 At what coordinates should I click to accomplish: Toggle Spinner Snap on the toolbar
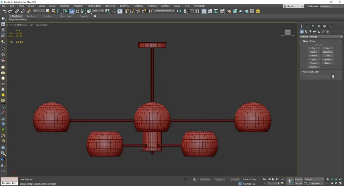(144, 11)
